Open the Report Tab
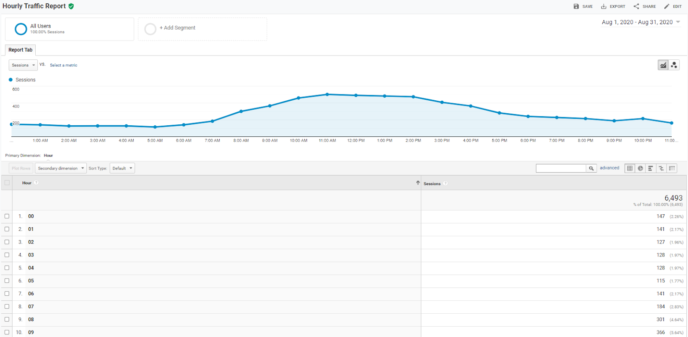The height and width of the screenshot is (337, 688). 20,50
